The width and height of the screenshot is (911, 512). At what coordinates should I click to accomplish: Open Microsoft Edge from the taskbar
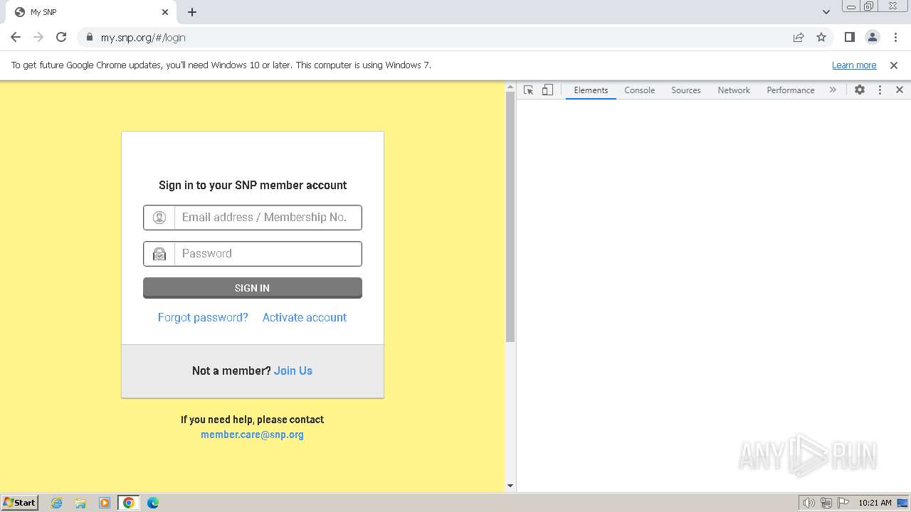(x=153, y=503)
